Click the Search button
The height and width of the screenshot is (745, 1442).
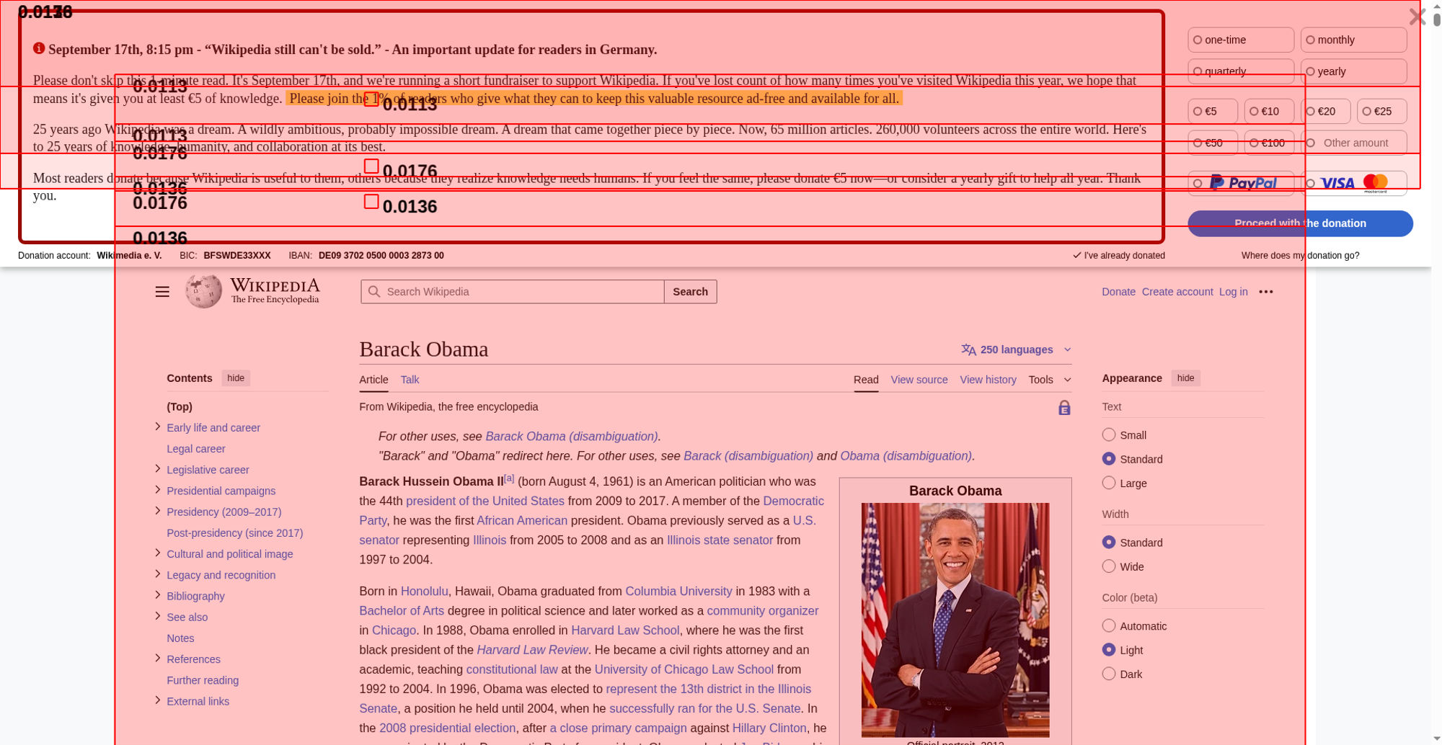(690, 292)
